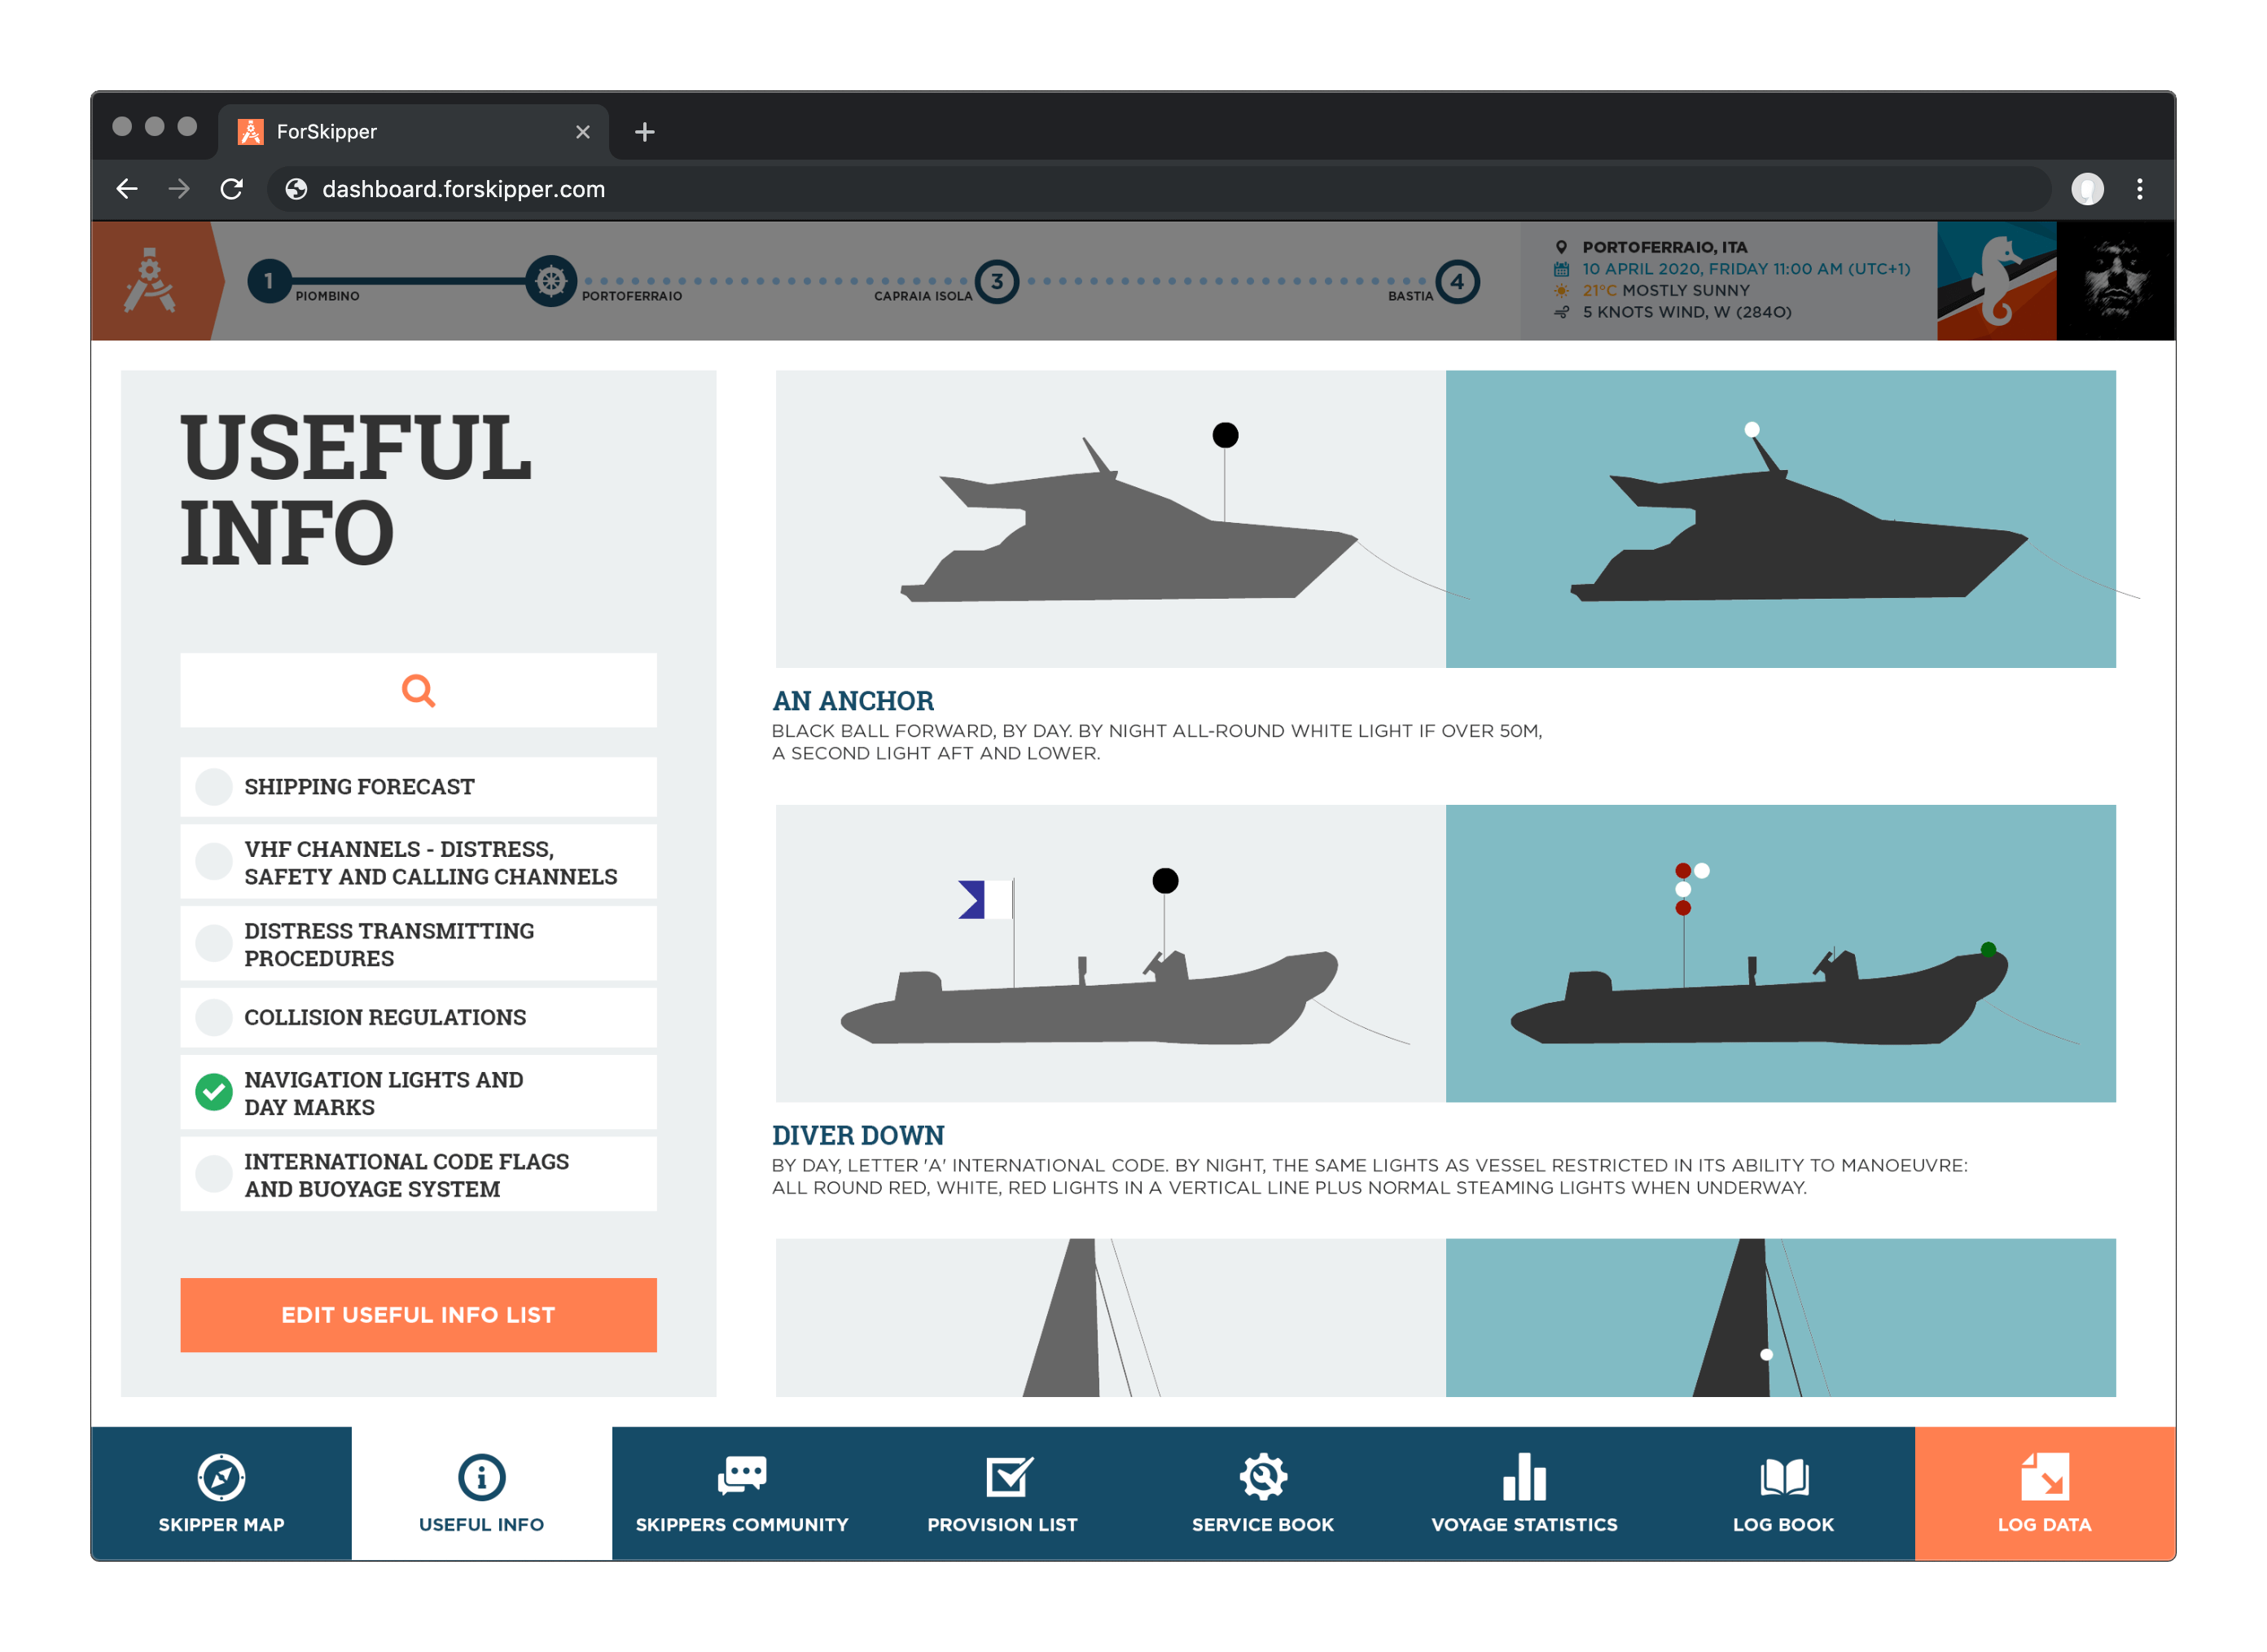The width and height of the screenshot is (2267, 1652).
Task: Click the orange search magnifier icon
Action: 418,690
